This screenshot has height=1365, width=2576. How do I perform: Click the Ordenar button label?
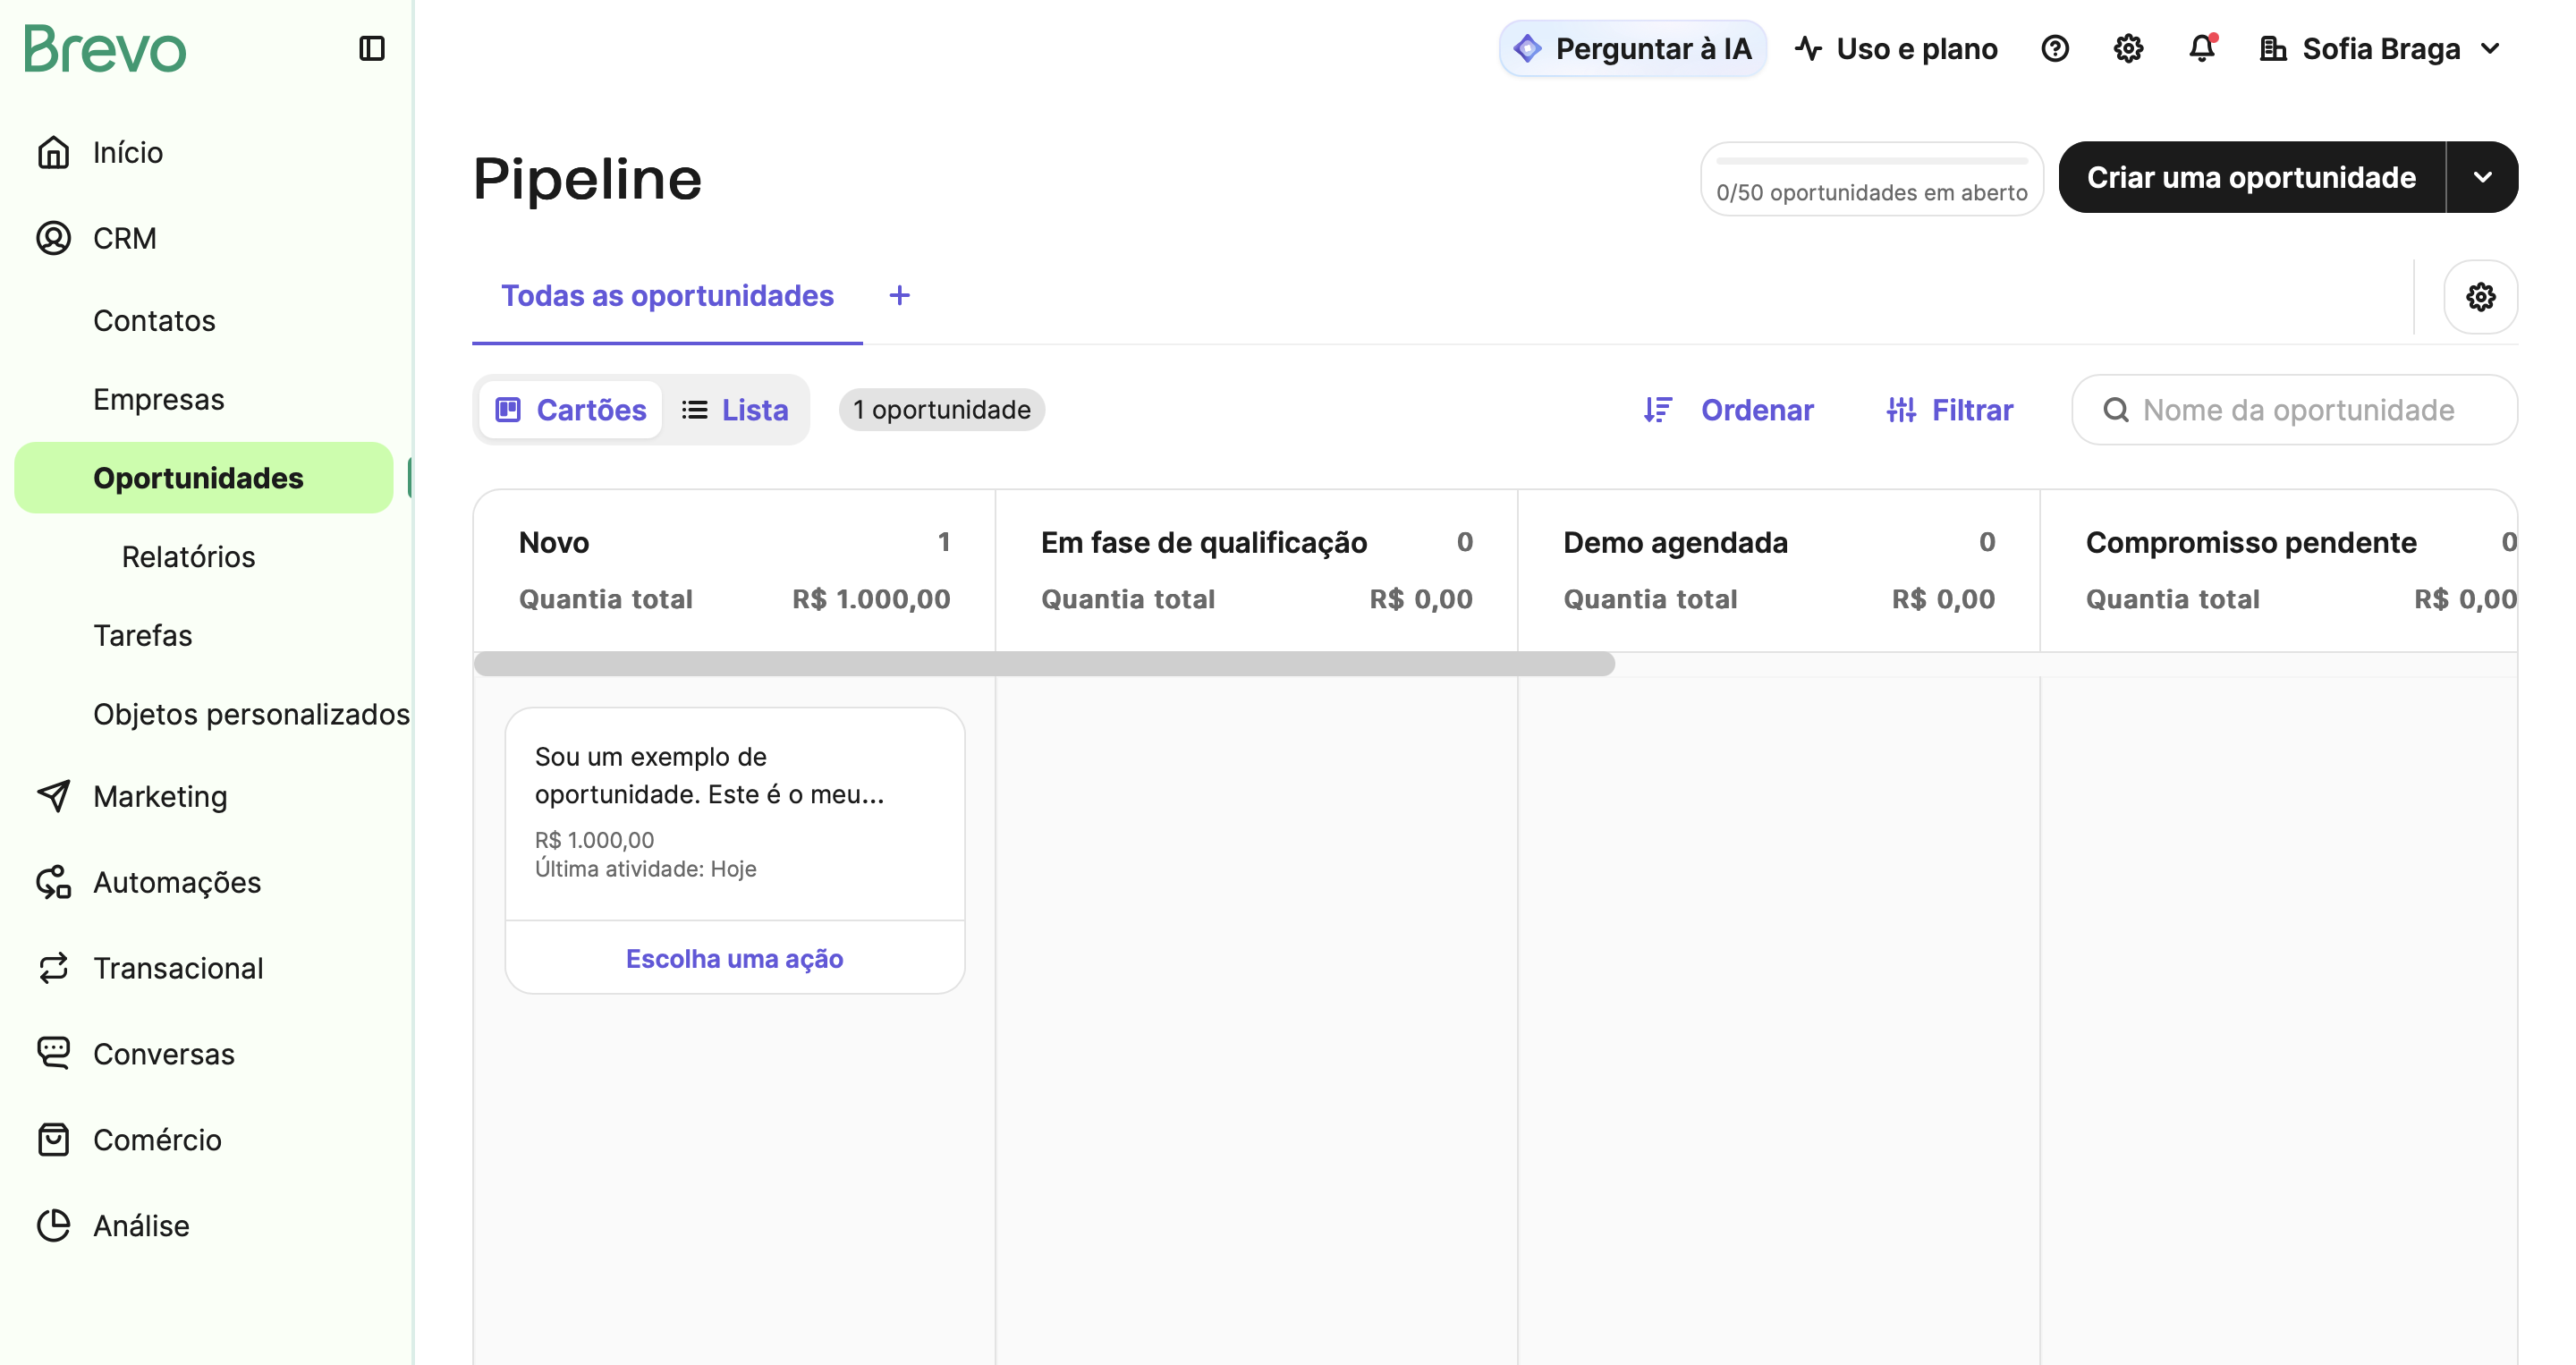[x=1757, y=410]
